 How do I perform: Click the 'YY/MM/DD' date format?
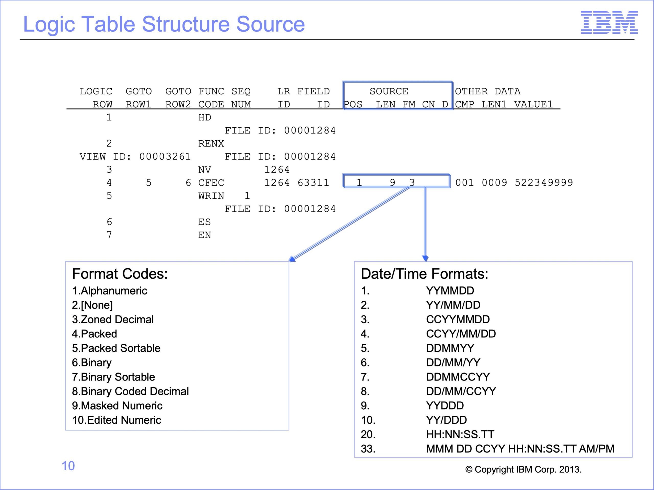click(x=453, y=305)
